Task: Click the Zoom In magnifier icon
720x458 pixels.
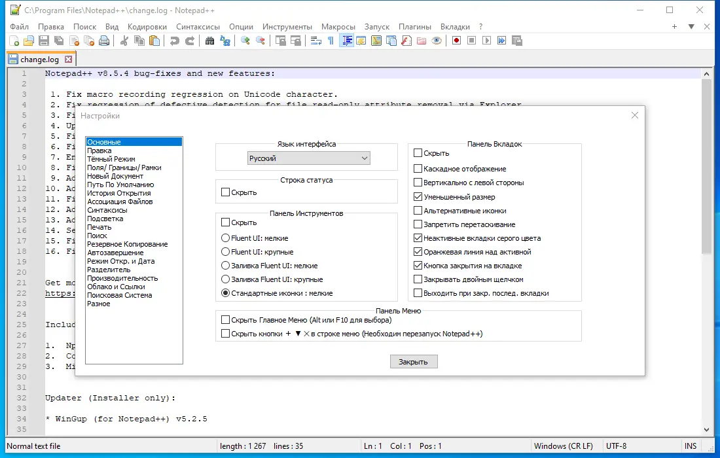Action: (x=245, y=41)
